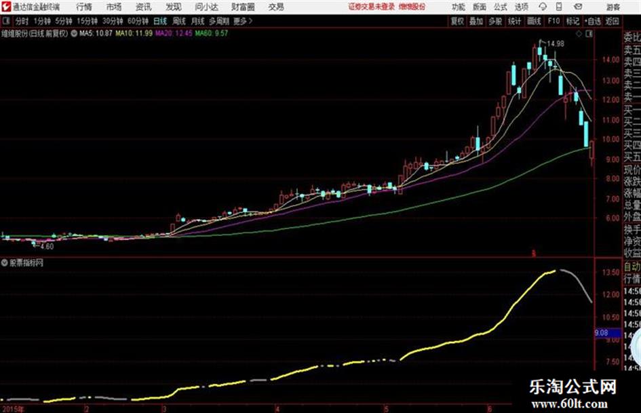Click the MA5: 10.87 value label
This screenshot has width=641, height=413.
[96, 33]
